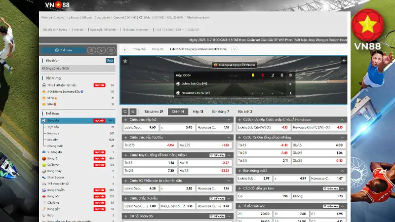The height and width of the screenshot is (222, 395).
Task: Click the Xoá favorites button
Action: [110, 61]
